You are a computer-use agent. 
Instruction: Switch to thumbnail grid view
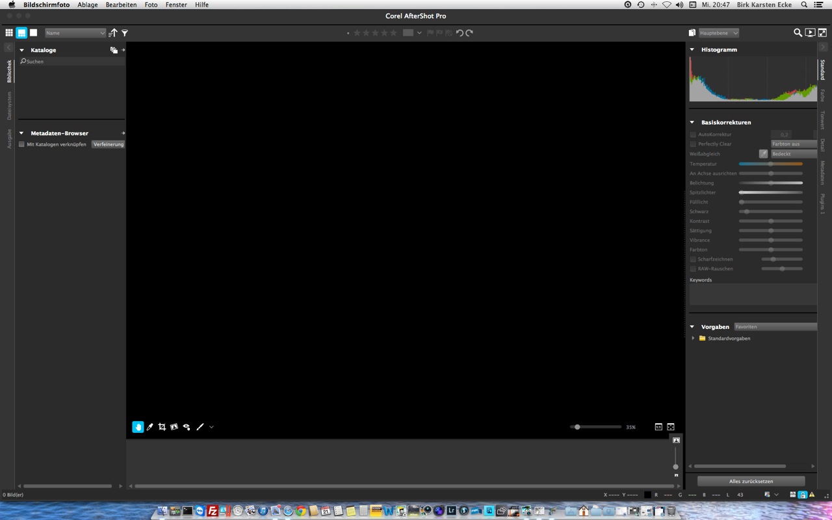pyautogui.click(x=9, y=32)
